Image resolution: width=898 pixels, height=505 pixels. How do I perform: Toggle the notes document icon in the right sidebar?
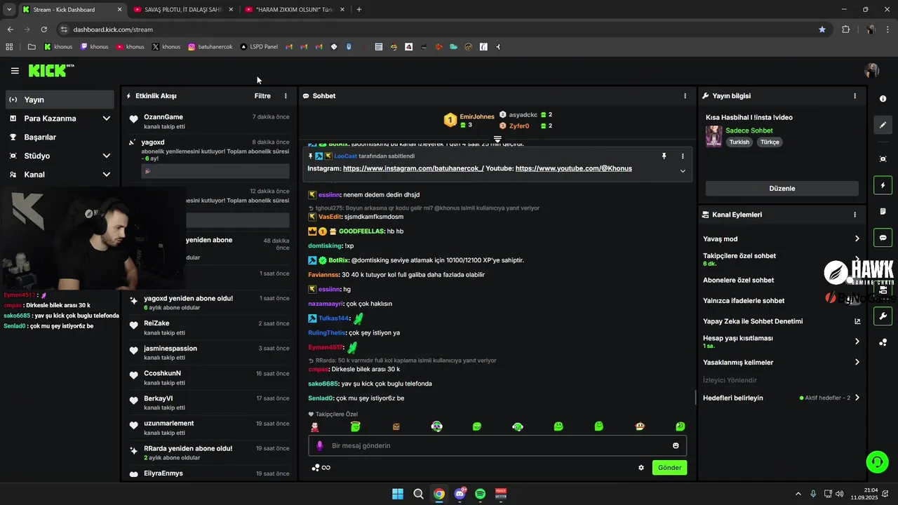883,212
